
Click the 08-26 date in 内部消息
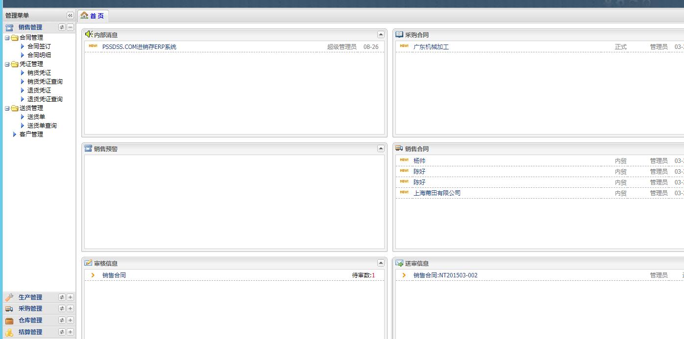(x=371, y=47)
